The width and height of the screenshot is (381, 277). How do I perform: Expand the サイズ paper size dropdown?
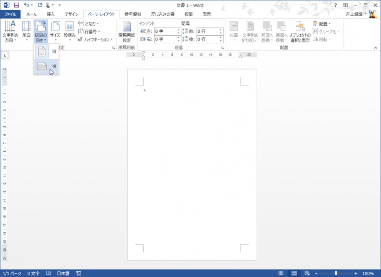point(55,31)
